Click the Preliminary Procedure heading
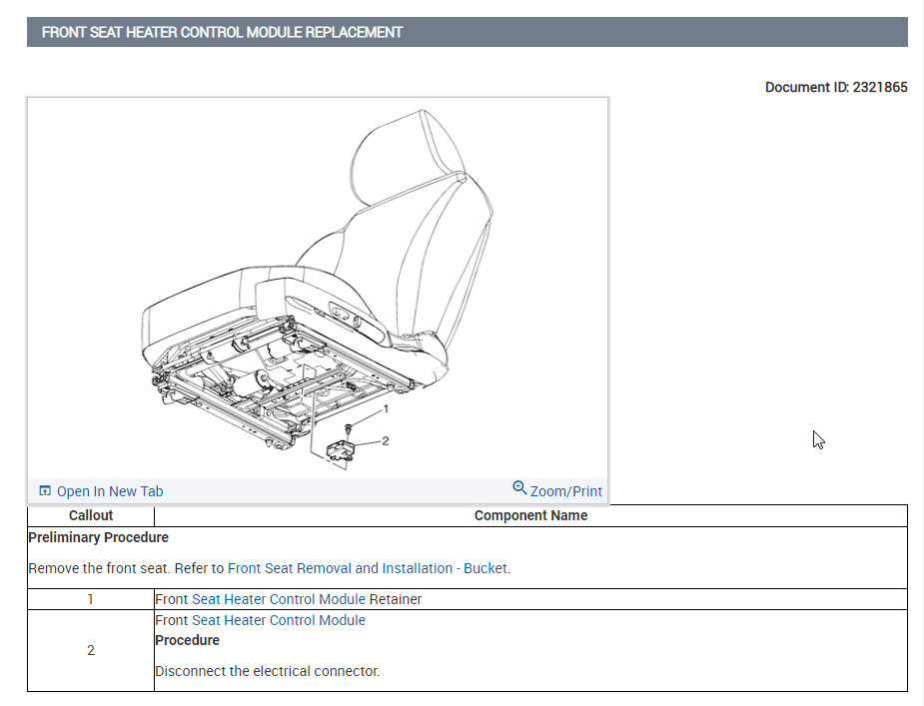924x706 pixels. tap(99, 537)
